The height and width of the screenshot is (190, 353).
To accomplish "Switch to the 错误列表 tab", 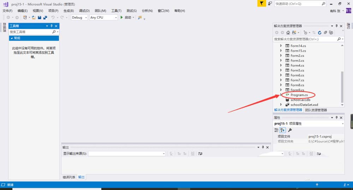I will (x=69, y=177).
